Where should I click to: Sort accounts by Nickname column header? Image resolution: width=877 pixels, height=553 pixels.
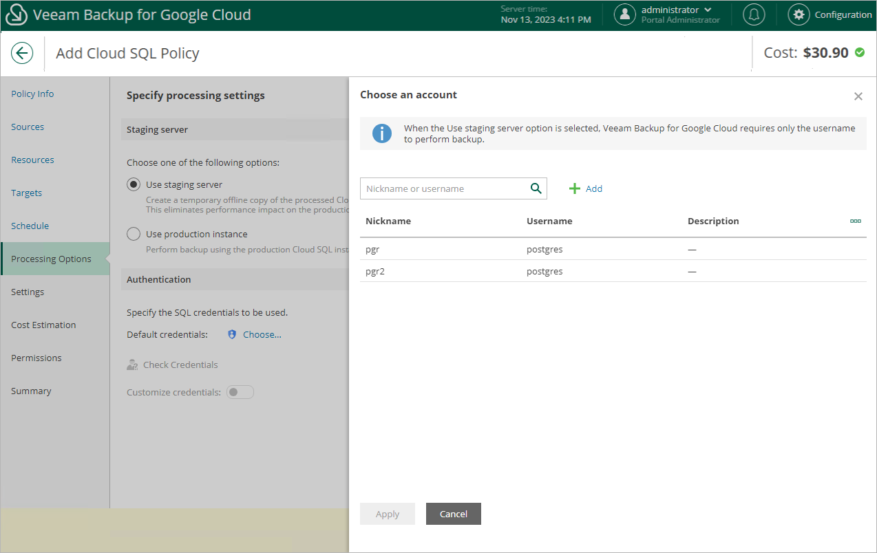(388, 221)
